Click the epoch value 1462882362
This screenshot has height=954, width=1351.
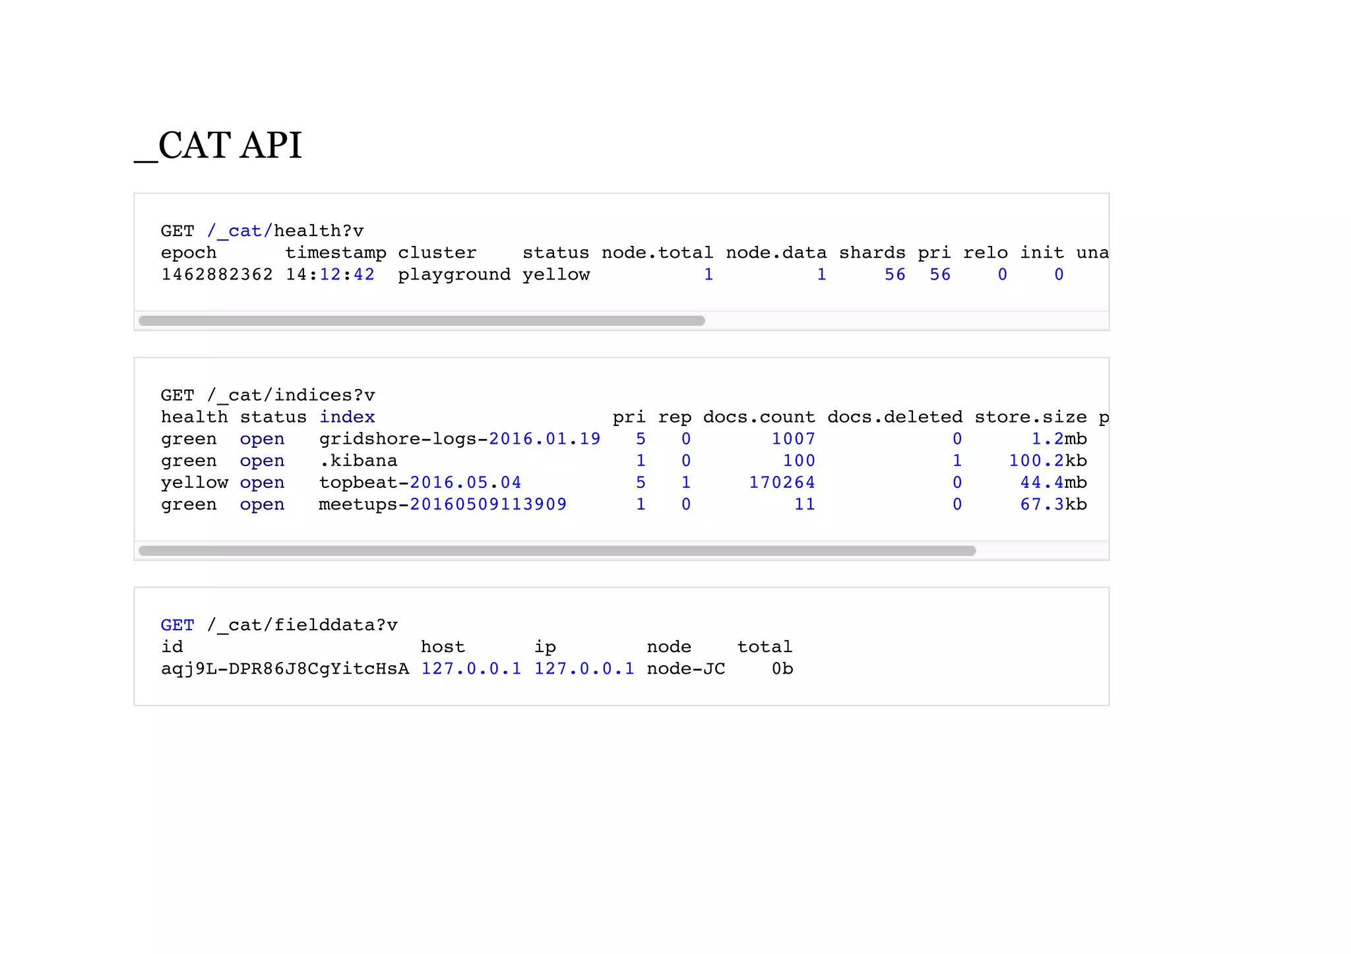pyautogui.click(x=217, y=274)
